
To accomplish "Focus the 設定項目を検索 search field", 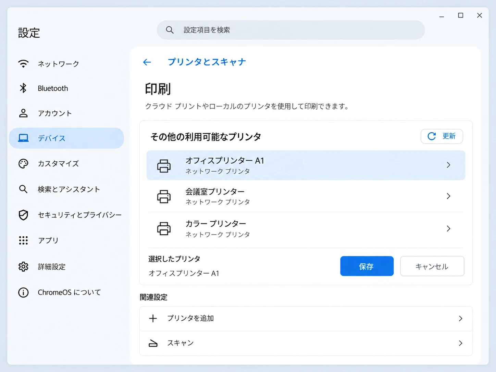I will 291,30.
